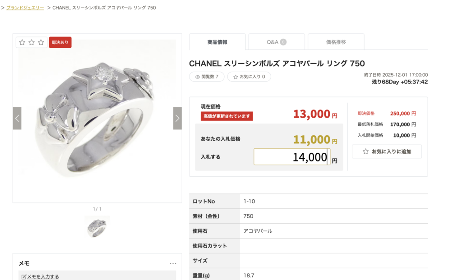Click the 即決あり red badge
The height and width of the screenshot is (280, 462).
[x=60, y=42]
